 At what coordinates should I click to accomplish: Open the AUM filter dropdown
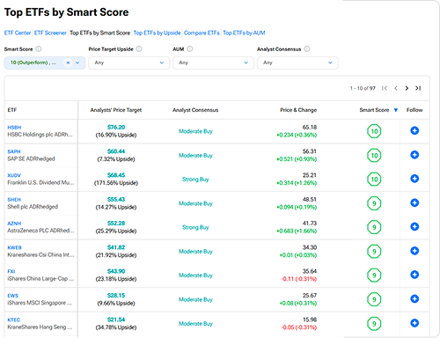(x=213, y=62)
